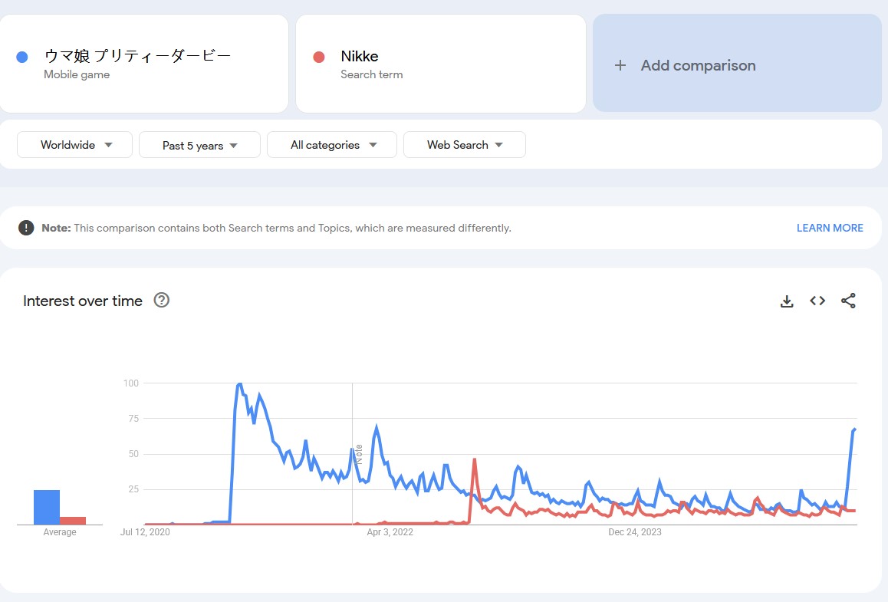Click the blue dot beside ウマ娘 term
The height and width of the screenshot is (602, 888).
coord(22,58)
